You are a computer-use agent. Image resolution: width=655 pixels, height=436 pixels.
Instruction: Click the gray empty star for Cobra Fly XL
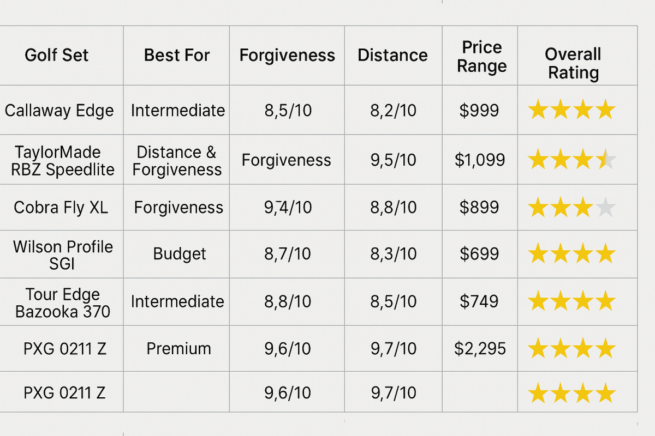click(606, 208)
